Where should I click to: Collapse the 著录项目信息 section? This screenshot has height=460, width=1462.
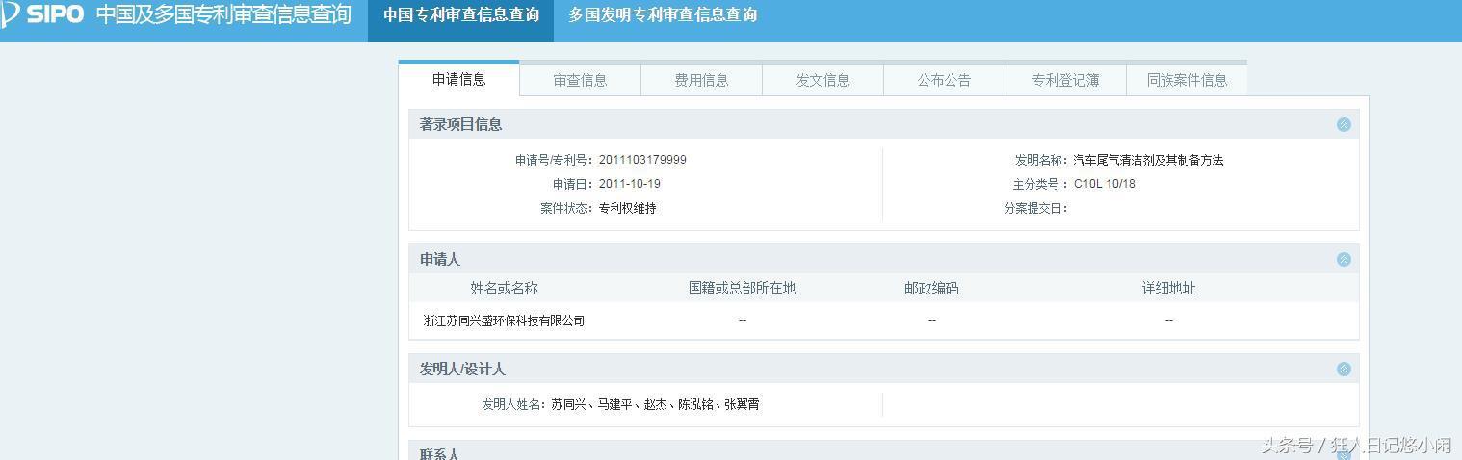point(1344,124)
